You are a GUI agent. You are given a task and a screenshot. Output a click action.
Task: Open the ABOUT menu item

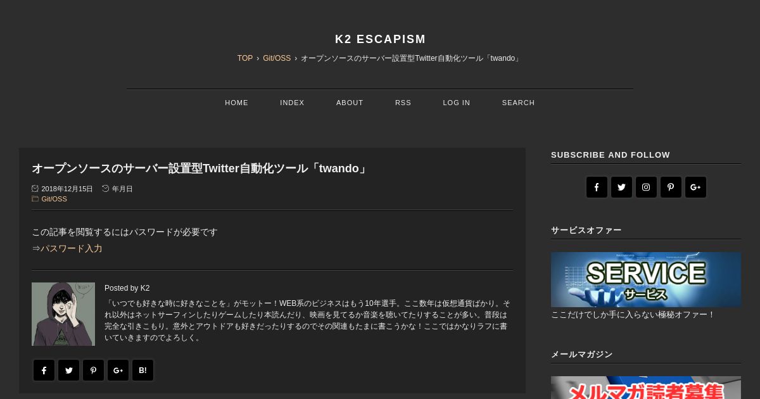[350, 103]
